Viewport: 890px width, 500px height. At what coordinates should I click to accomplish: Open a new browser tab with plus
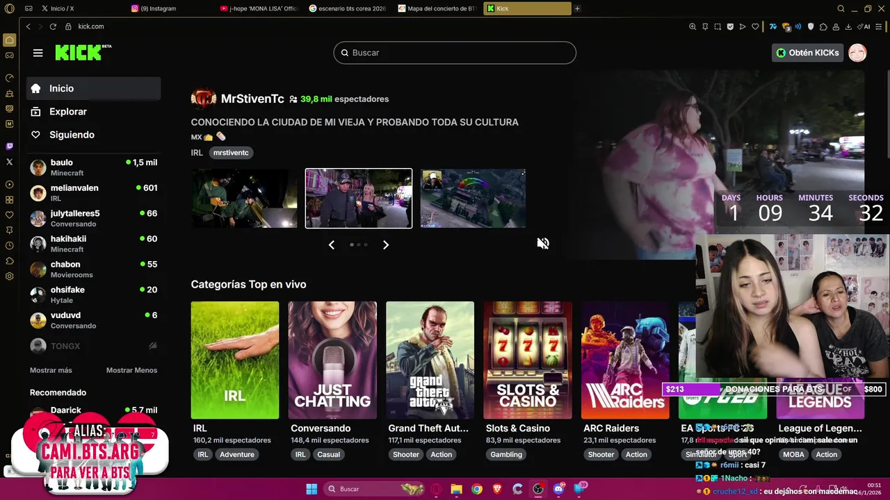click(577, 8)
